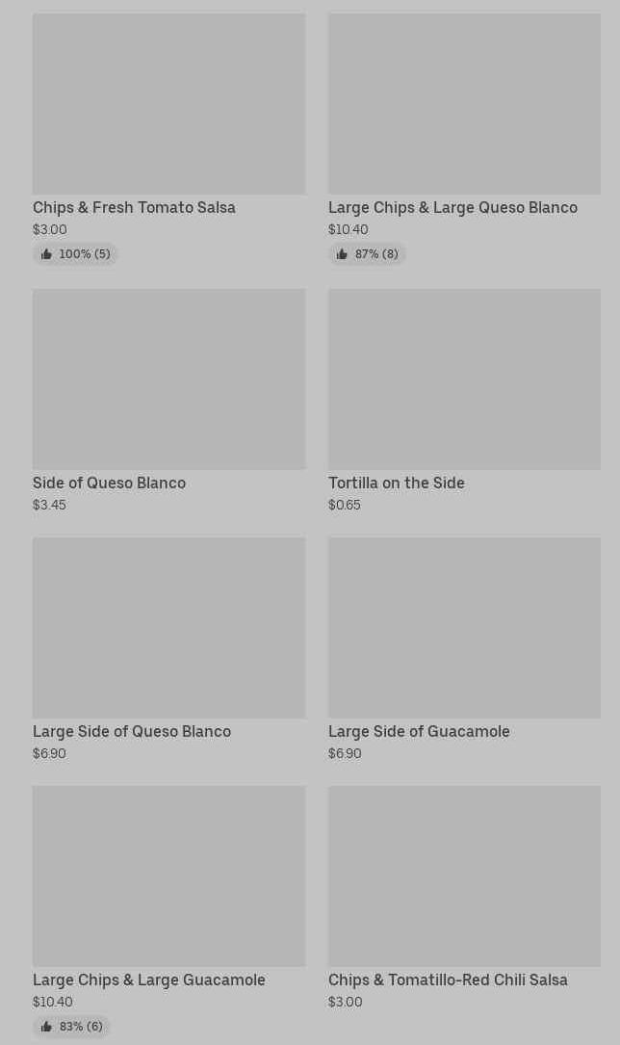The height and width of the screenshot is (1045, 620).
Task: Click the Tortilla on the Side image
Action: (x=464, y=379)
